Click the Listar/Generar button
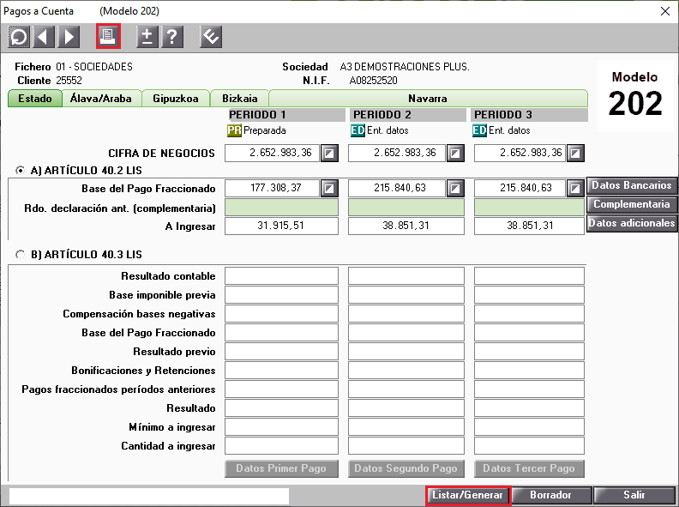 click(468, 495)
